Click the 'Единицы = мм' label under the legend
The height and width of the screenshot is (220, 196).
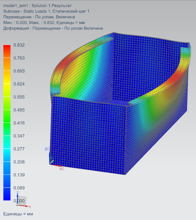18,214
